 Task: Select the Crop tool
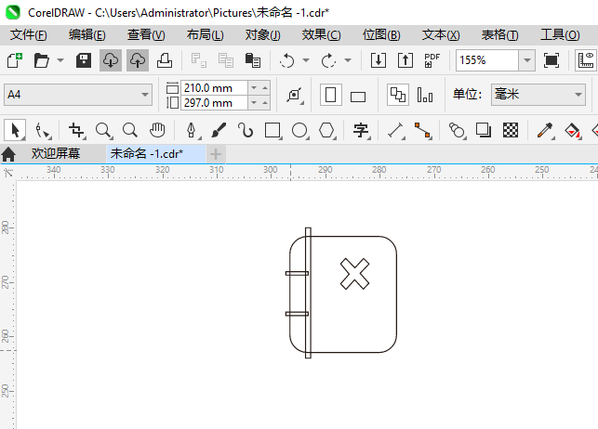pos(76,130)
